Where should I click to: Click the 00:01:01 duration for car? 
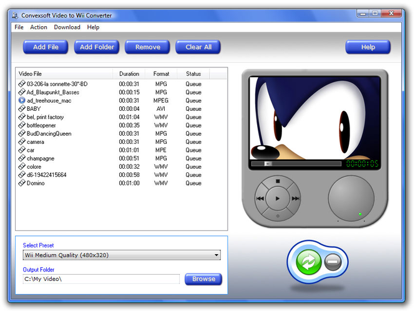click(x=129, y=150)
